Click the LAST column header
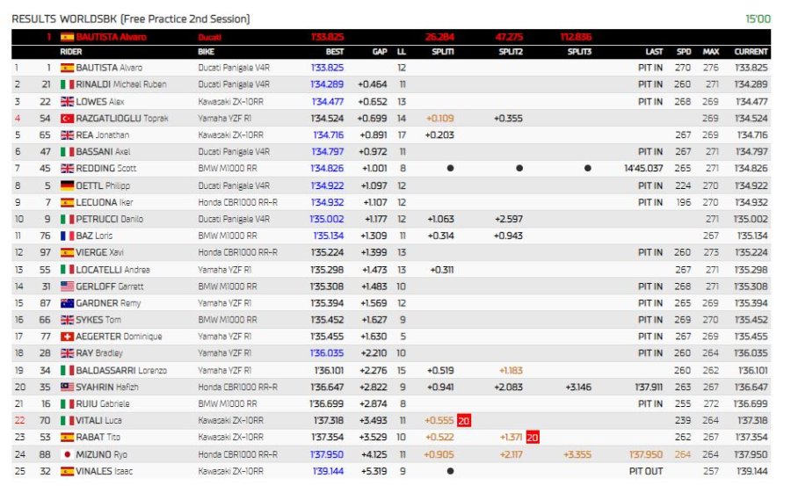791x486 pixels. 654,52
